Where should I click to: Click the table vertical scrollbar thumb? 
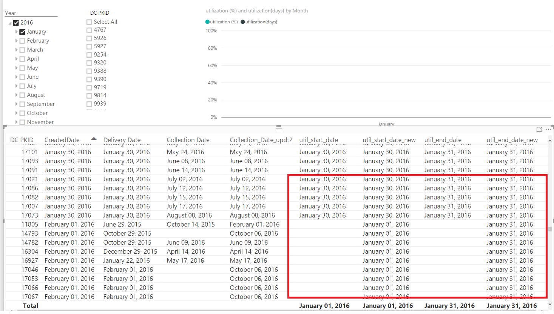(550, 229)
